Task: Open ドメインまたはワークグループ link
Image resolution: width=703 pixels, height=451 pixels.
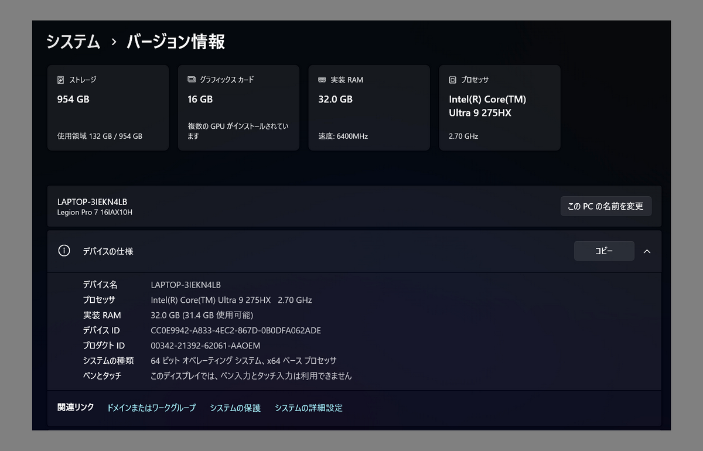Action: click(151, 408)
